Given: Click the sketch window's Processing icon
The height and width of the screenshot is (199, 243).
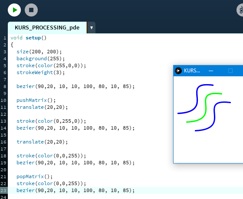Looking at the screenshot, I should [x=178, y=71].
